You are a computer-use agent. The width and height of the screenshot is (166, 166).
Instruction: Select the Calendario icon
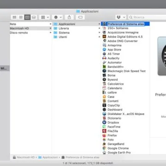104,88
